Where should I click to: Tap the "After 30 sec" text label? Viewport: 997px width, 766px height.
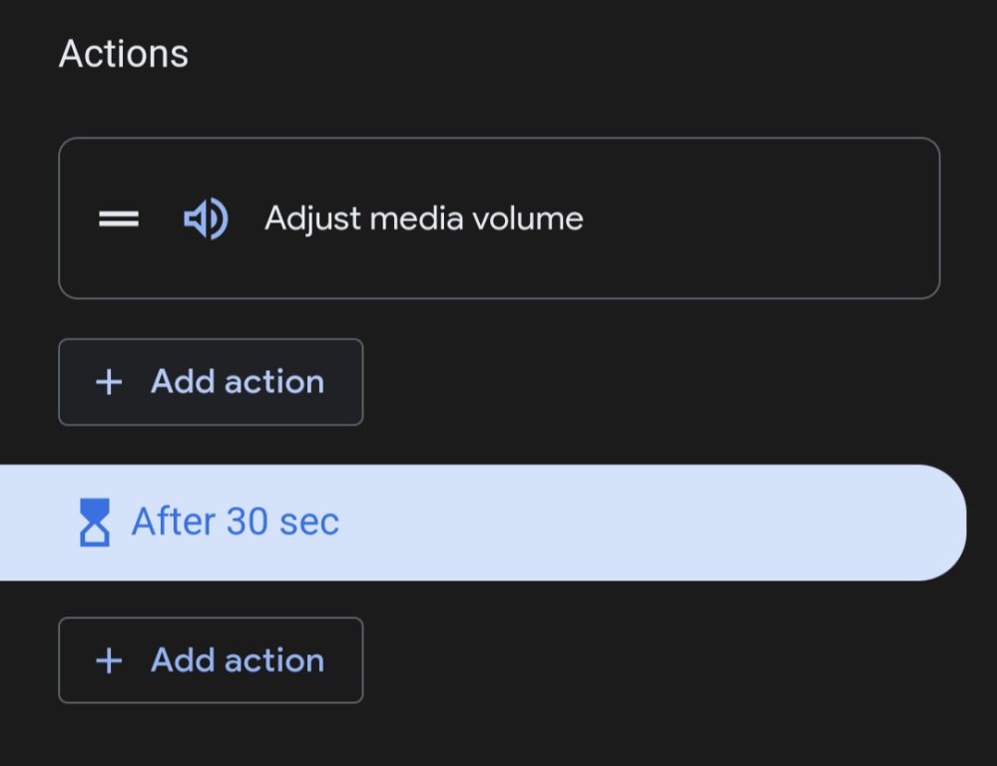[x=236, y=523]
